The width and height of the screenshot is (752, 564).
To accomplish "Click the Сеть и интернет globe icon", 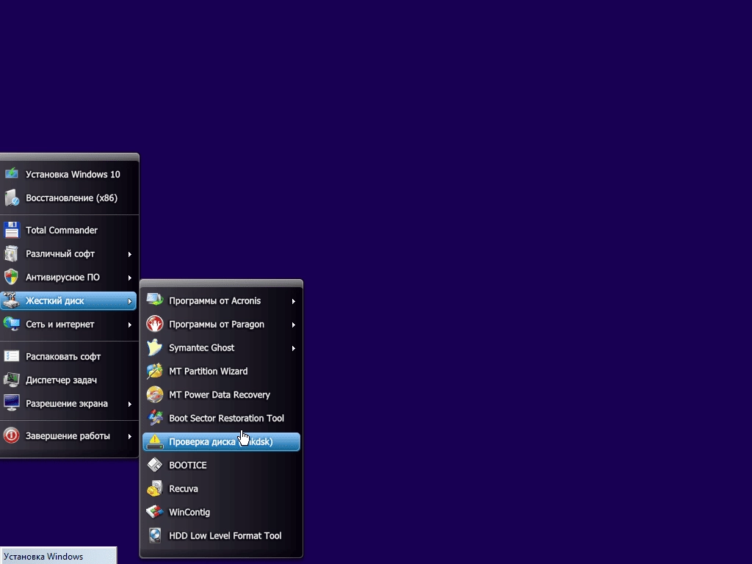I will [x=12, y=324].
